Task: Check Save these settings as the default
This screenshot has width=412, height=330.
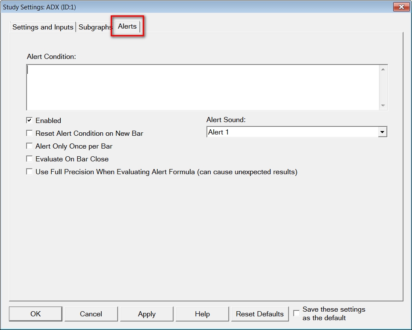Action: 297,313
